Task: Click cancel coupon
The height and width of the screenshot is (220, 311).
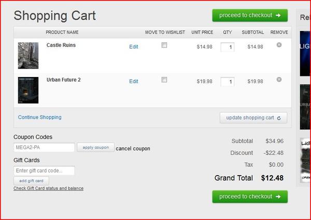Action: tap(133, 149)
